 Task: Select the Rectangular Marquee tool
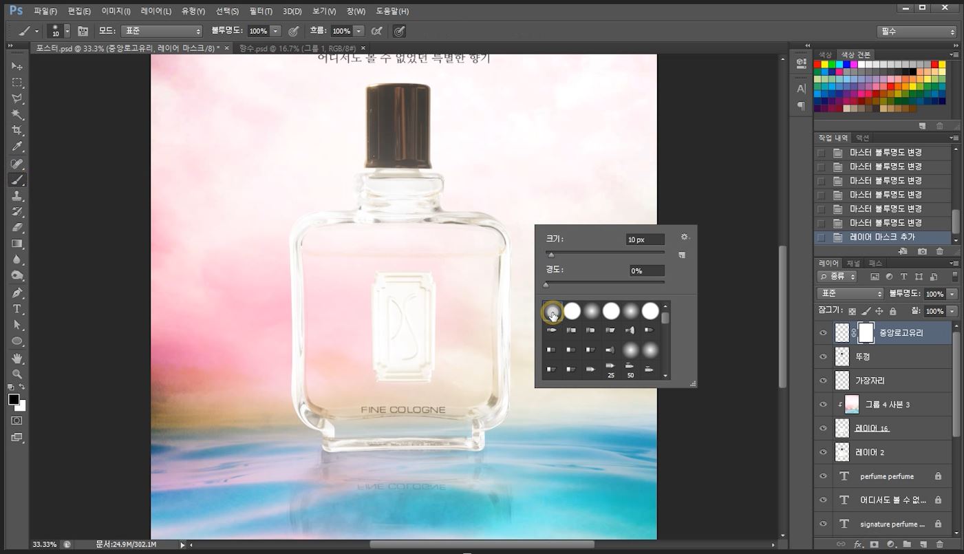(17, 83)
